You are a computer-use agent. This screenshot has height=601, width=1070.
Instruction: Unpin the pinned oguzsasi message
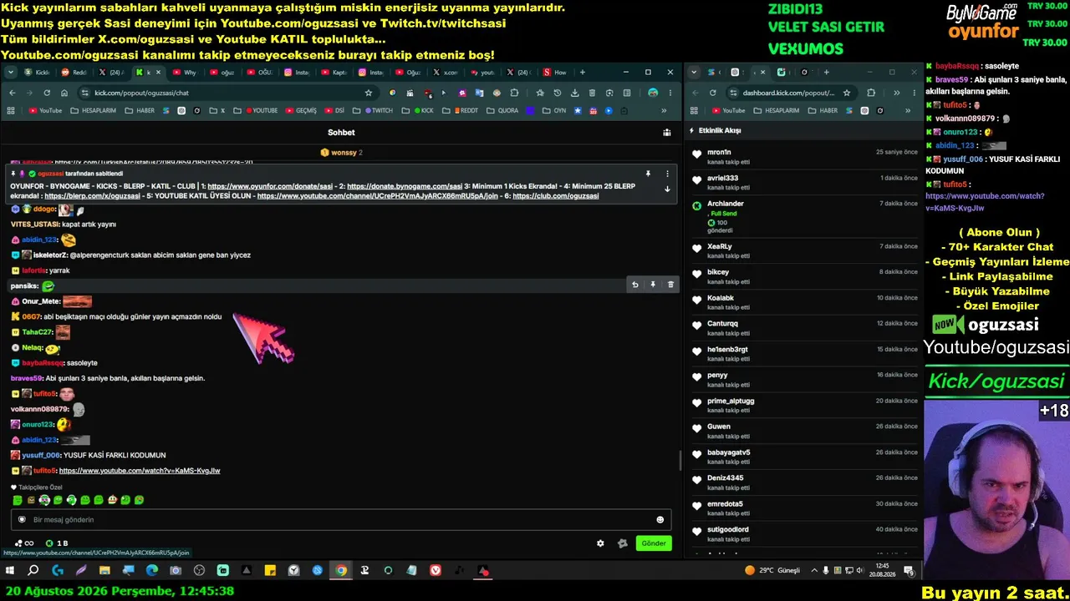click(648, 174)
